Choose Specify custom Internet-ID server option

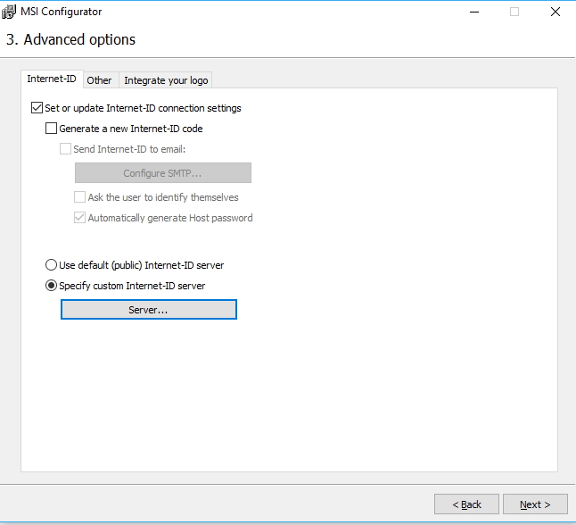coord(51,286)
